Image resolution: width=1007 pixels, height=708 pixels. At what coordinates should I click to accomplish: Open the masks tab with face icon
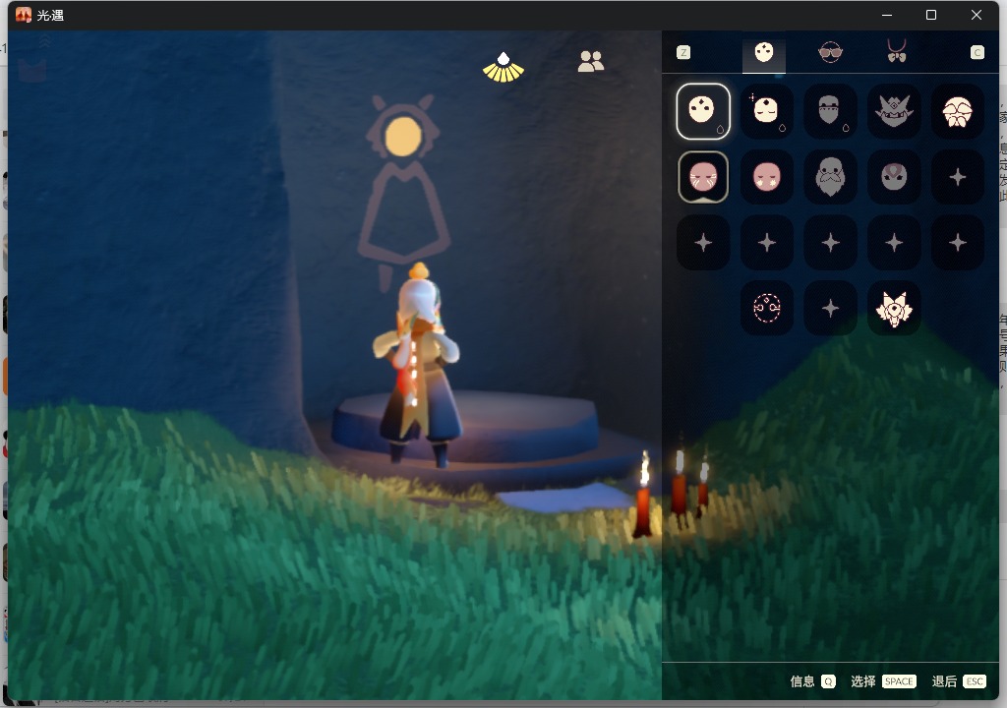click(763, 53)
